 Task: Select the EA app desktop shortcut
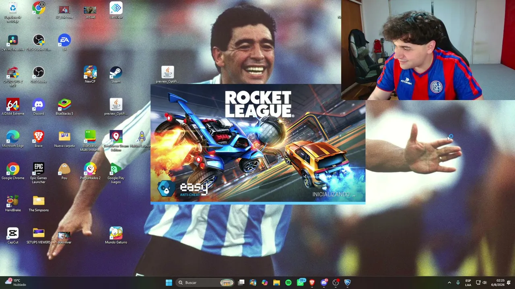[64, 43]
